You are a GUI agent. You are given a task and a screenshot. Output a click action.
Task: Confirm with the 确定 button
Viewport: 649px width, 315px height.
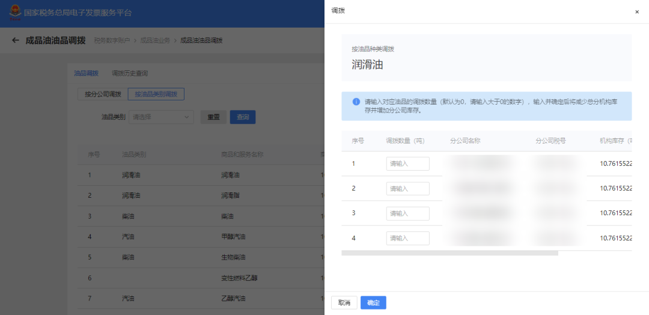pyautogui.click(x=373, y=302)
